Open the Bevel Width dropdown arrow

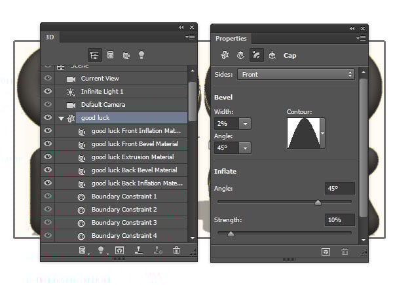pyautogui.click(x=245, y=124)
